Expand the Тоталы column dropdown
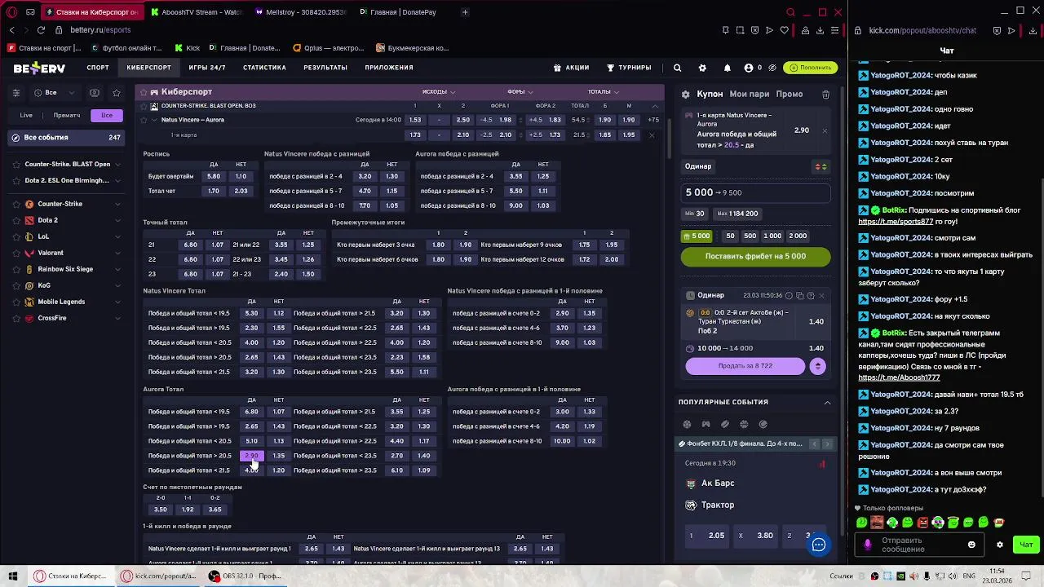The height and width of the screenshot is (587, 1044). click(603, 92)
